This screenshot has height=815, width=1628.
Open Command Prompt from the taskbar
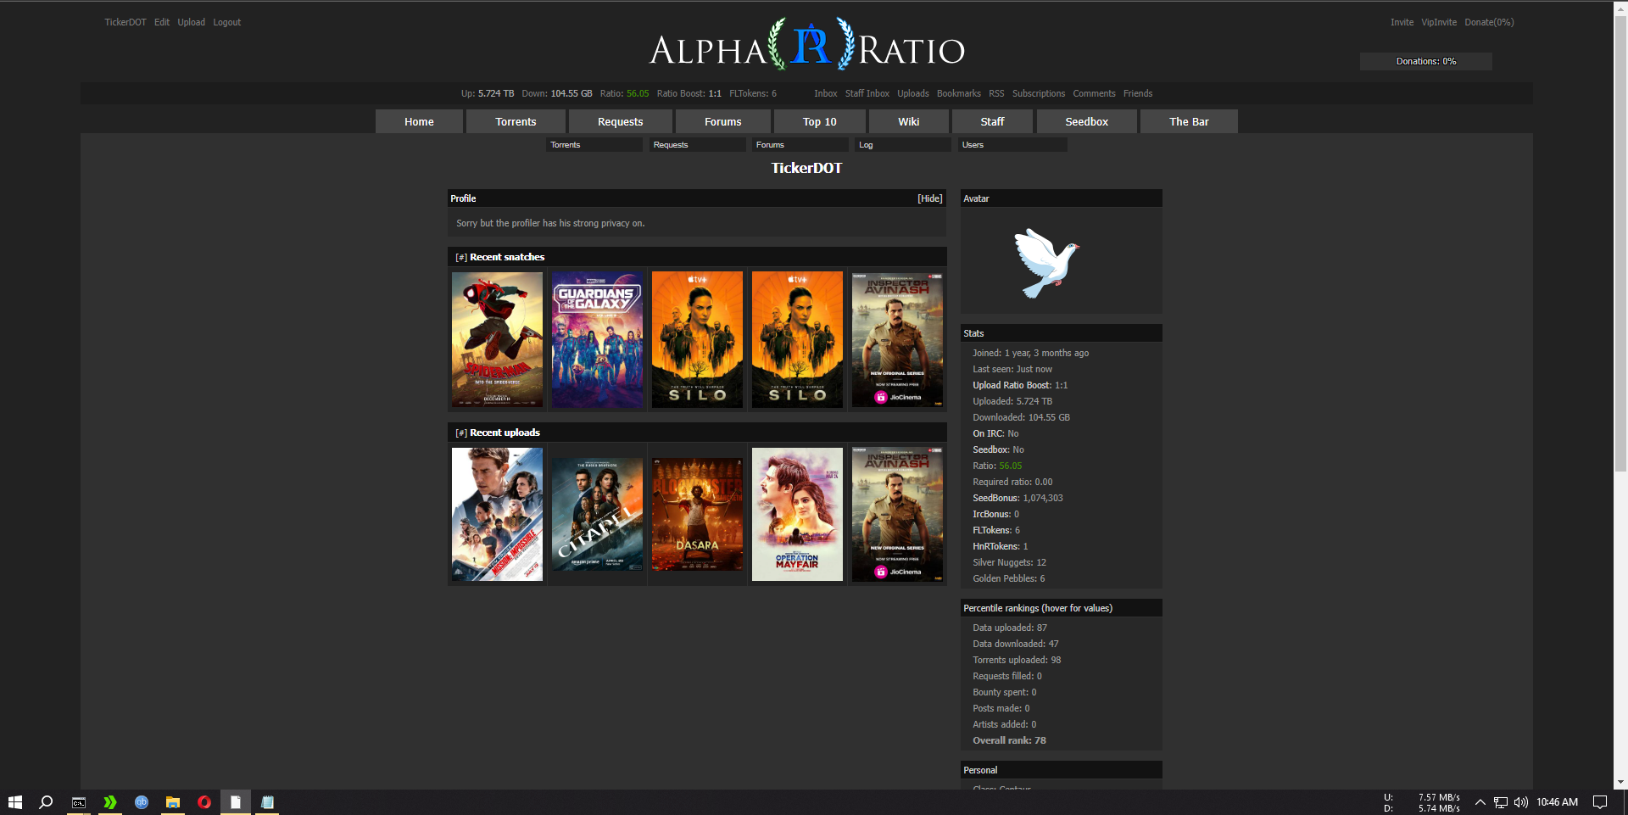click(79, 802)
